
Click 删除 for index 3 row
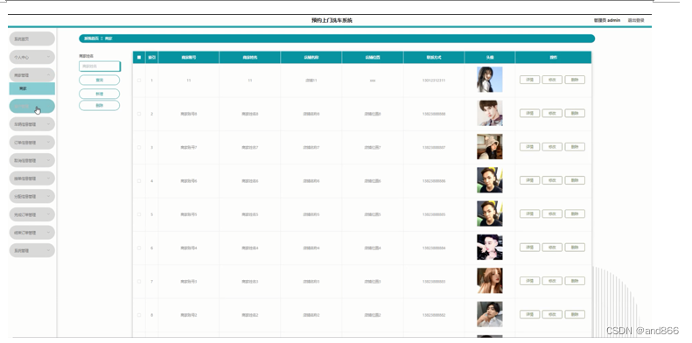pyautogui.click(x=575, y=147)
